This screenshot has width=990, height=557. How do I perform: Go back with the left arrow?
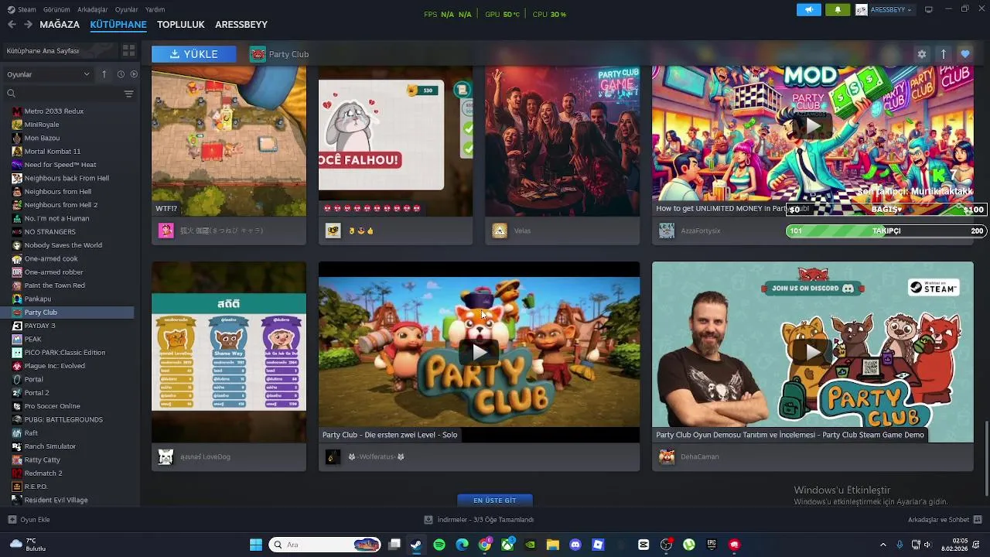tap(12, 25)
